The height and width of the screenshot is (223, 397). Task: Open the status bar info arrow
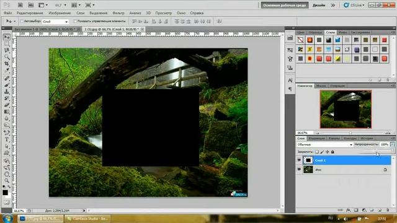[x=84, y=211]
